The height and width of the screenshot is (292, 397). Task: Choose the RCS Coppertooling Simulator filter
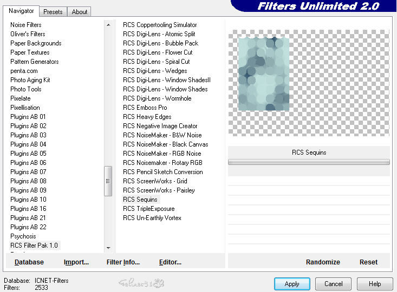[x=160, y=25]
